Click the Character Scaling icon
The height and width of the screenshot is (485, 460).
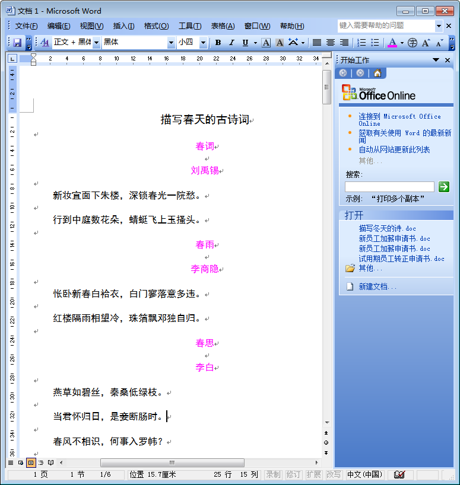tap(293, 42)
